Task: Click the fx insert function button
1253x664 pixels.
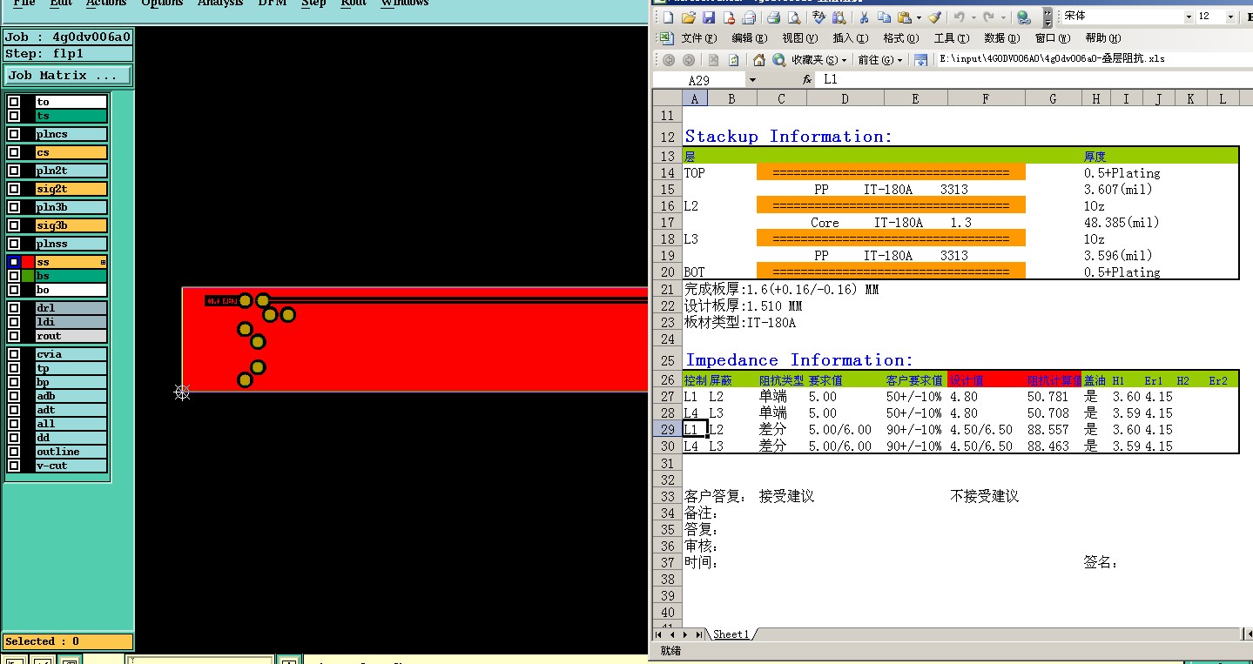Action: [x=807, y=79]
